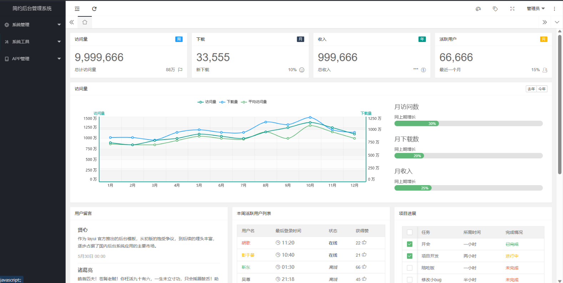Click the smiley icon beside 10%
Viewport: 563px width, 283px height.
tap(302, 70)
